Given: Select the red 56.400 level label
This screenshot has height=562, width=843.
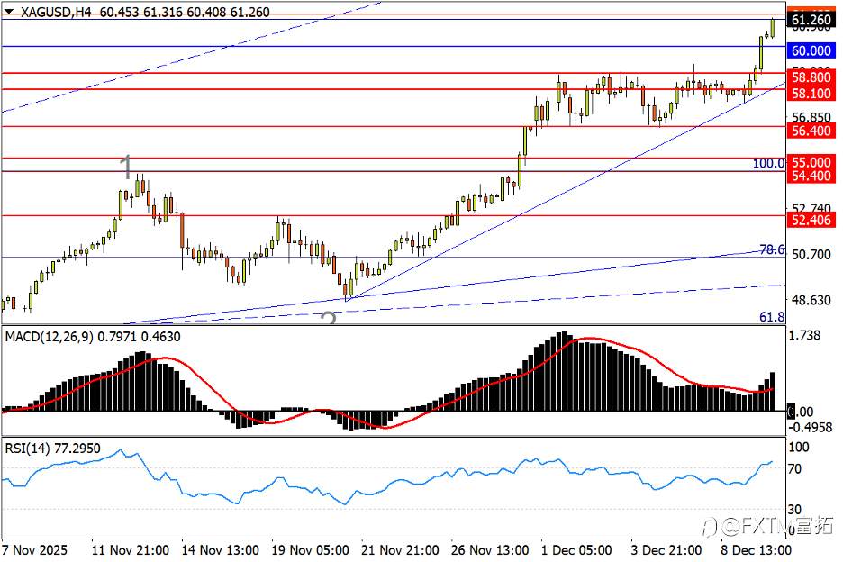Looking at the screenshot, I should coord(811,131).
